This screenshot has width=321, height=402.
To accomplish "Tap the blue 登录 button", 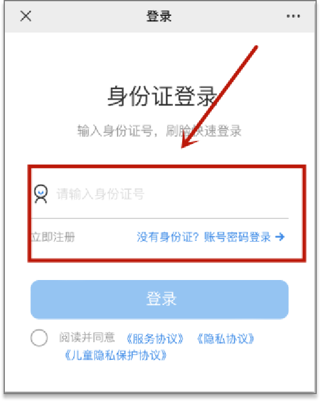I will click(160, 300).
